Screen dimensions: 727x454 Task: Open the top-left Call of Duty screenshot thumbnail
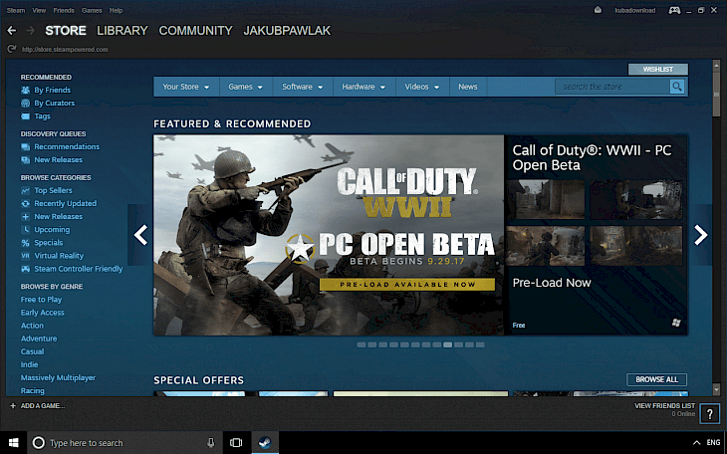(546, 199)
